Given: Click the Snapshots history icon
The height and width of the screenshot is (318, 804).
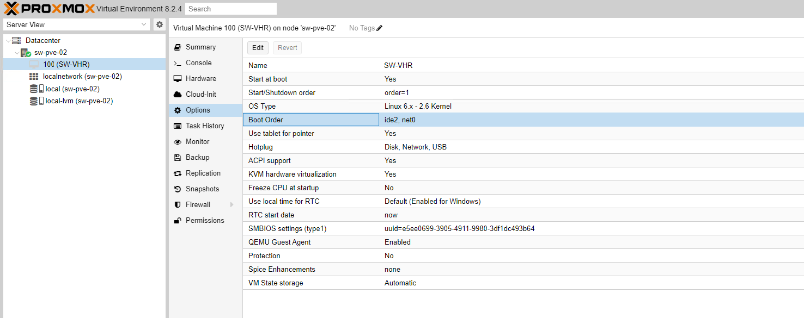Looking at the screenshot, I should (178, 189).
